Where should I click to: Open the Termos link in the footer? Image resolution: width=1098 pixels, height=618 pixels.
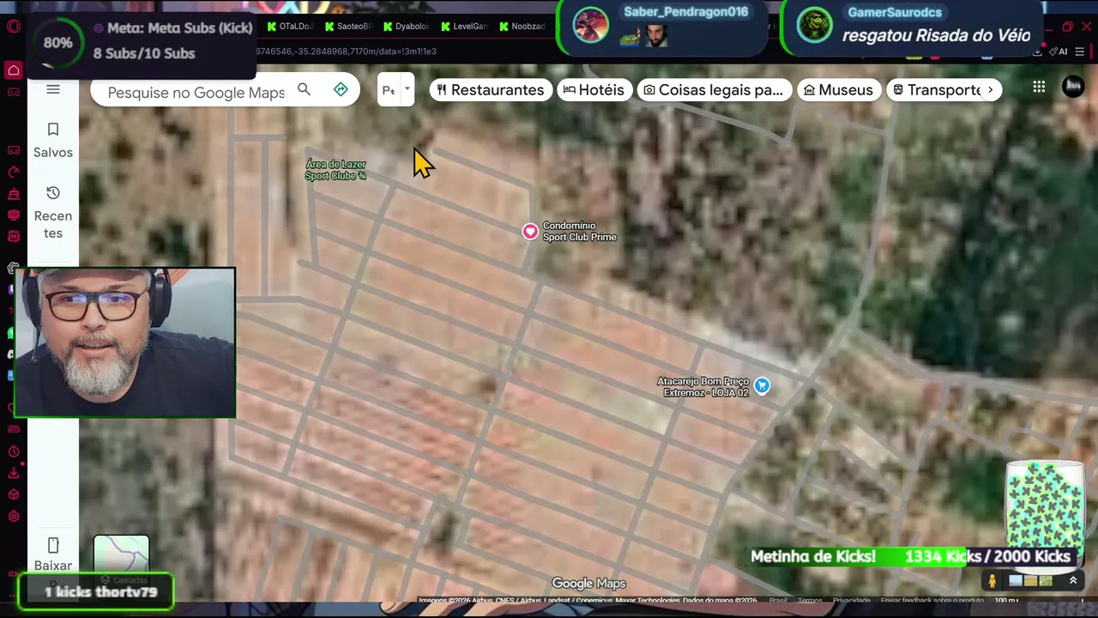tap(810, 601)
